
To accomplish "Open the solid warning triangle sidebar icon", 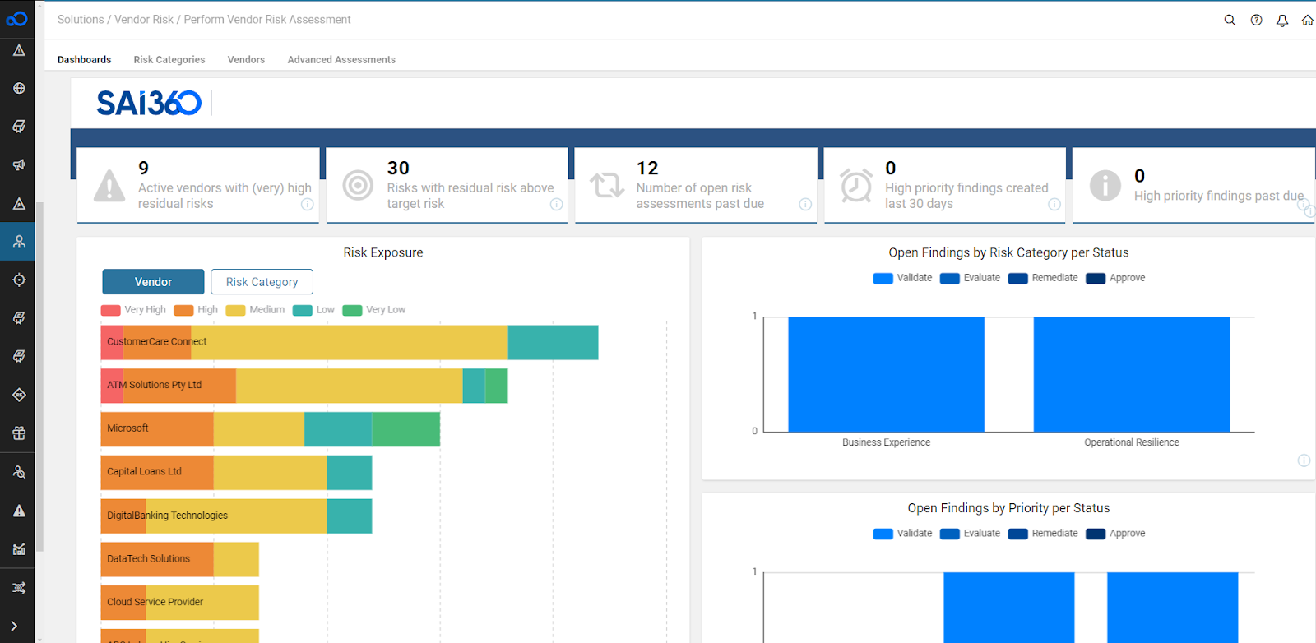I will [x=19, y=511].
